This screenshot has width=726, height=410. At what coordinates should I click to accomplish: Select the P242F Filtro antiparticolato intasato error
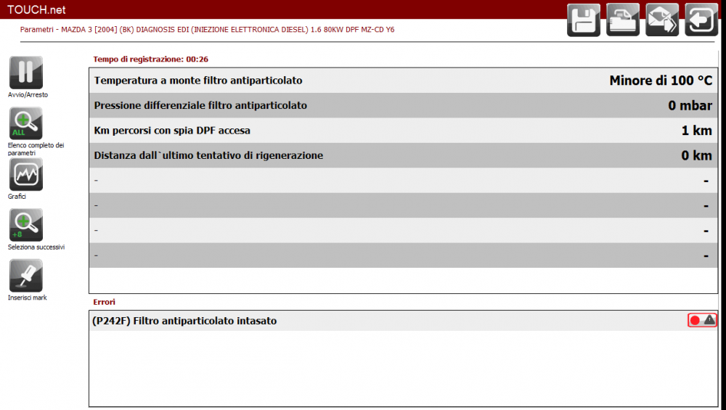(x=184, y=321)
